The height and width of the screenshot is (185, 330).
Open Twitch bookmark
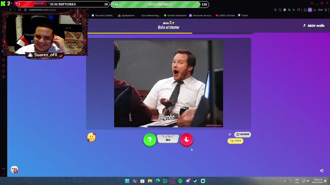(x=243, y=15)
